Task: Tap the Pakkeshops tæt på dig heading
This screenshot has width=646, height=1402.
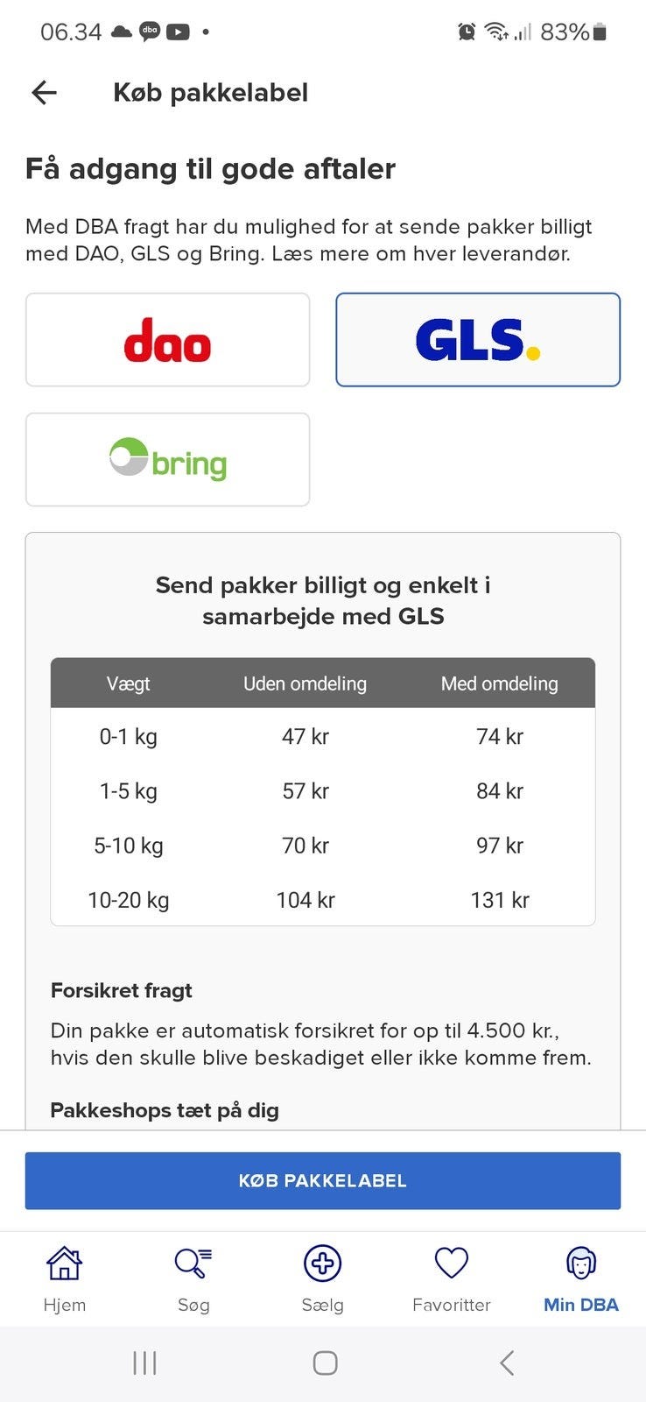Action: [x=165, y=1110]
